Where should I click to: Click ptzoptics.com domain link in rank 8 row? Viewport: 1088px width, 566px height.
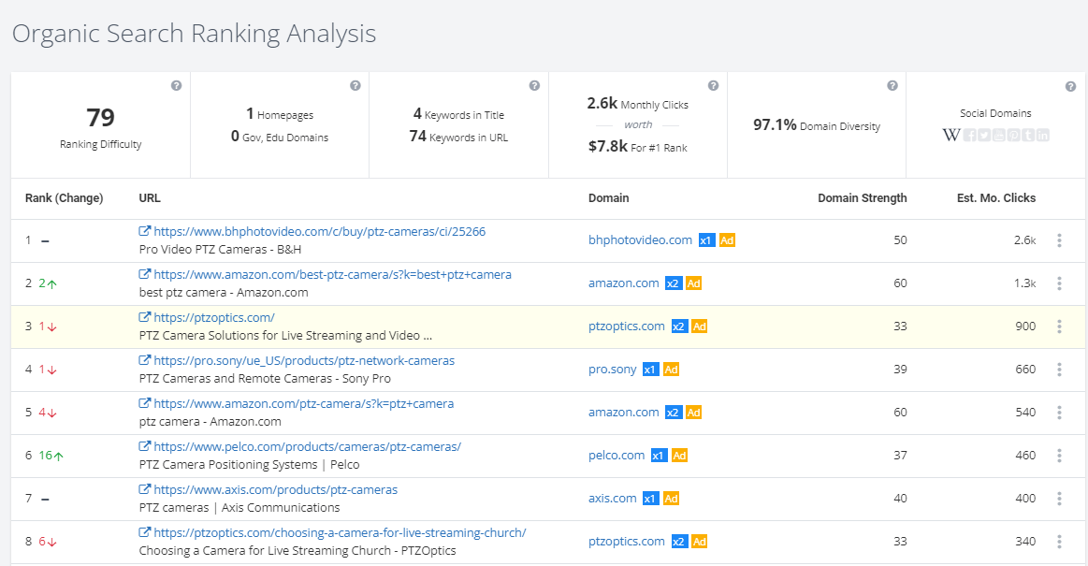627,541
